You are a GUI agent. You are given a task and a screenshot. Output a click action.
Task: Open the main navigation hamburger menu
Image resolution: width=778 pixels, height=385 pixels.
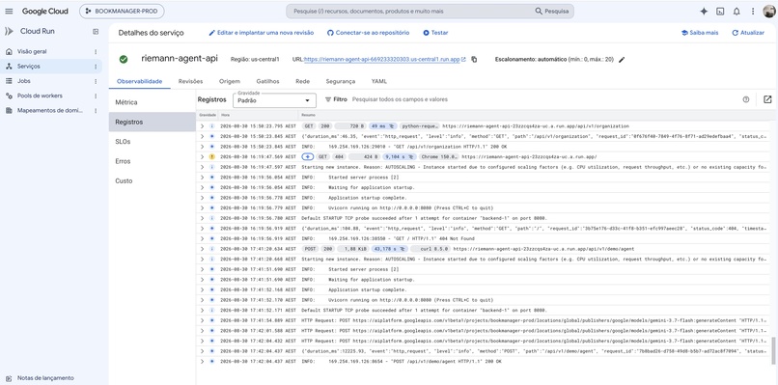[9, 11]
